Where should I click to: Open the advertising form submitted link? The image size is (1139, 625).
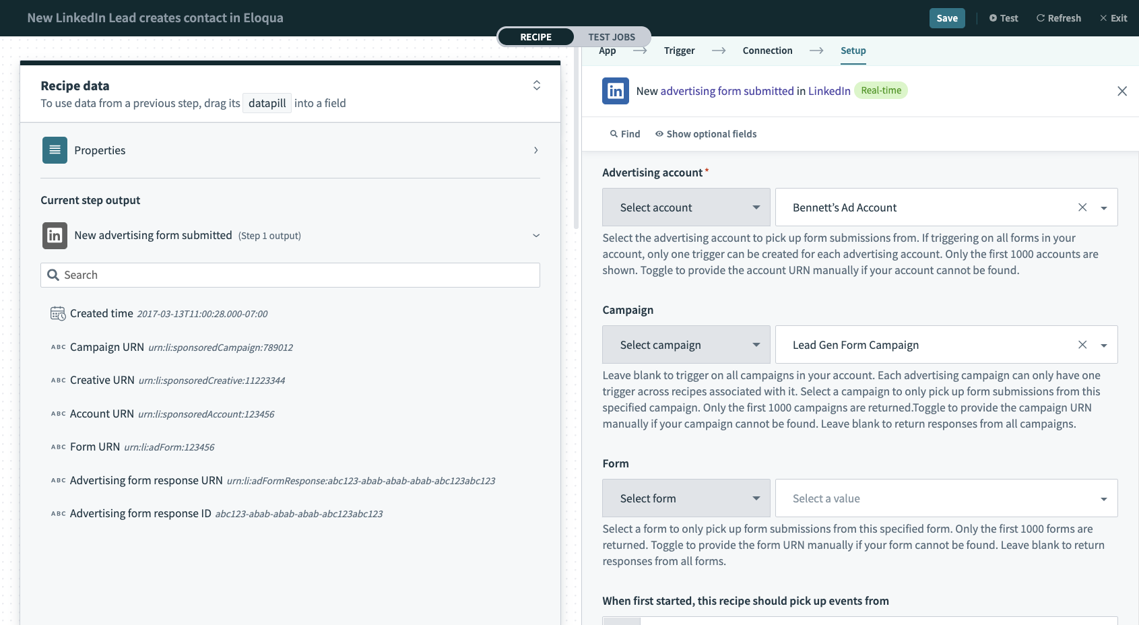727,91
